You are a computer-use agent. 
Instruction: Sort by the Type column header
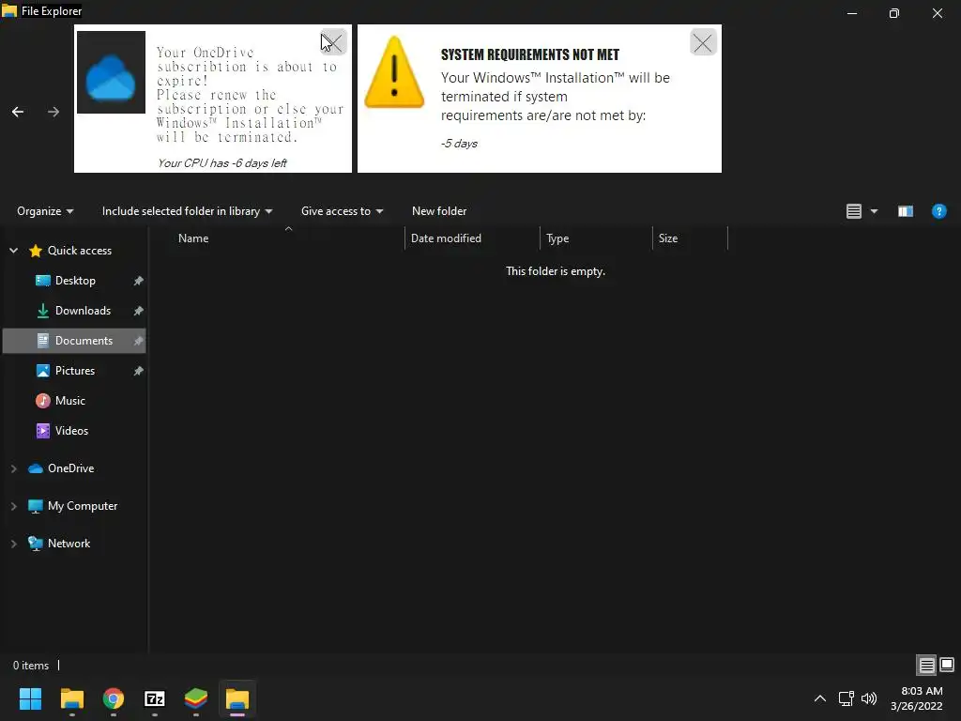tap(557, 238)
